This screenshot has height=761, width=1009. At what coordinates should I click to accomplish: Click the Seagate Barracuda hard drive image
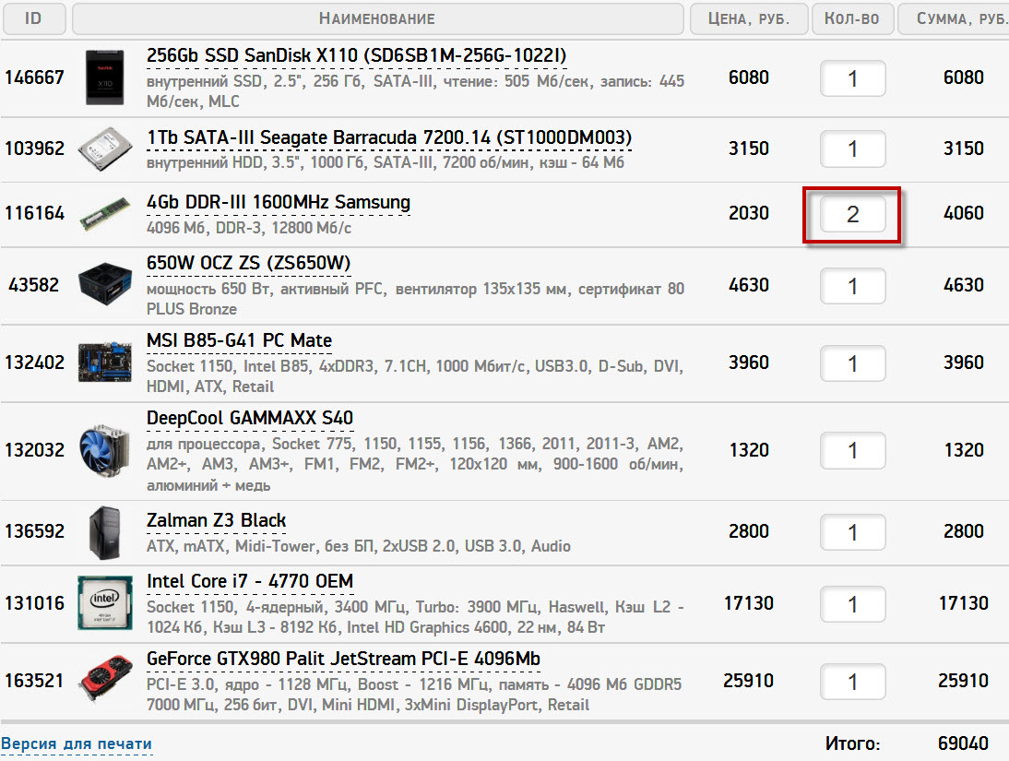105,149
